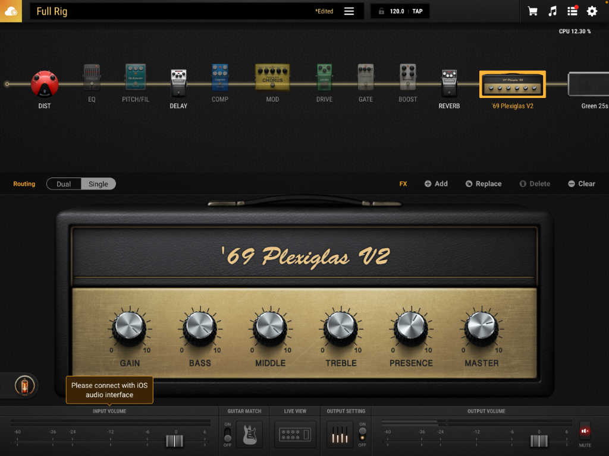This screenshot has height=456, width=609.
Task: Click the Replace FX button
Action: pyautogui.click(x=484, y=184)
